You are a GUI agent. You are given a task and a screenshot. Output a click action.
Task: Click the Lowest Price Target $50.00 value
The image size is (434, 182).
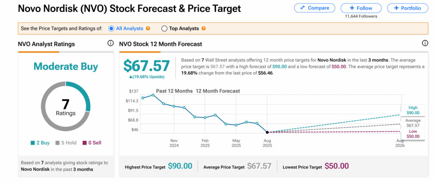click(337, 166)
